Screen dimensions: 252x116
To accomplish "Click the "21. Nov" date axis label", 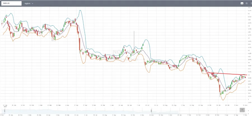I will pyautogui.click(x=244, y=102).
